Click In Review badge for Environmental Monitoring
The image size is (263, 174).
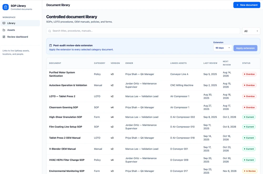(x=250, y=171)
